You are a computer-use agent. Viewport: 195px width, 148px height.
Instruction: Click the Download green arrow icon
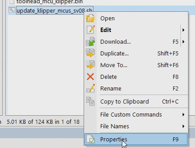click(90, 42)
